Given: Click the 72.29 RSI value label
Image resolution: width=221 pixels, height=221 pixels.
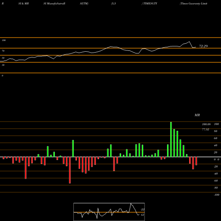Looking at the screenshot, I should (x=203, y=46).
